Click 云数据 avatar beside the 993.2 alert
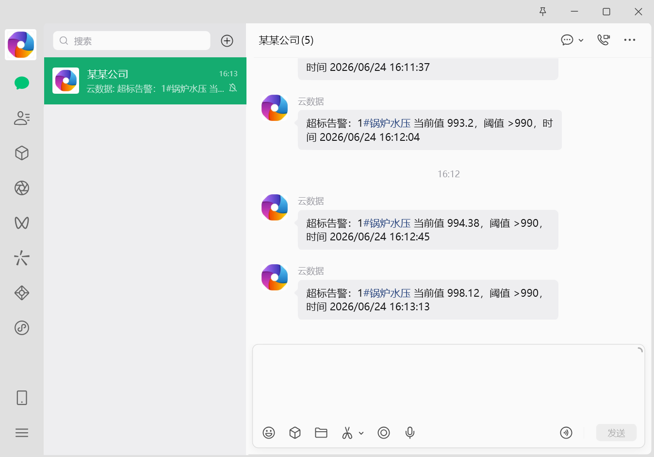654x457 pixels. click(275, 108)
